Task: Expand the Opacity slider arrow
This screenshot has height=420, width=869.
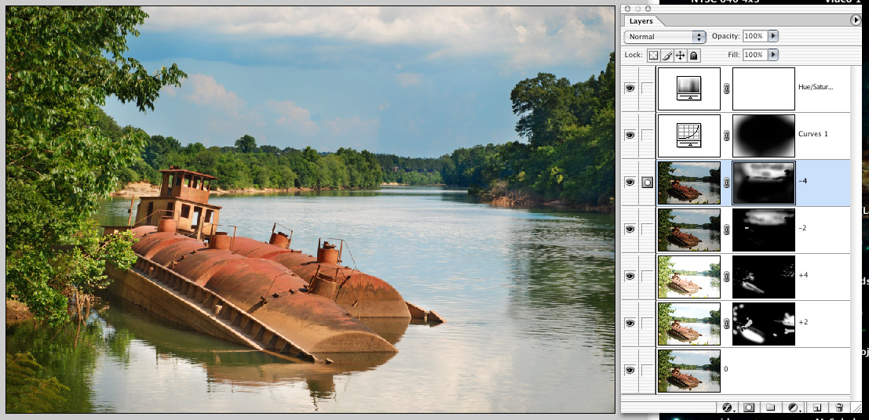Action: 773,36
